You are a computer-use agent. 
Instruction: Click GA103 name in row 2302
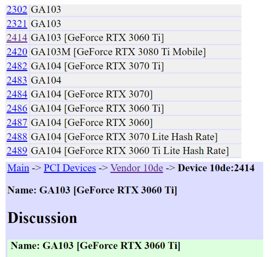(46, 10)
